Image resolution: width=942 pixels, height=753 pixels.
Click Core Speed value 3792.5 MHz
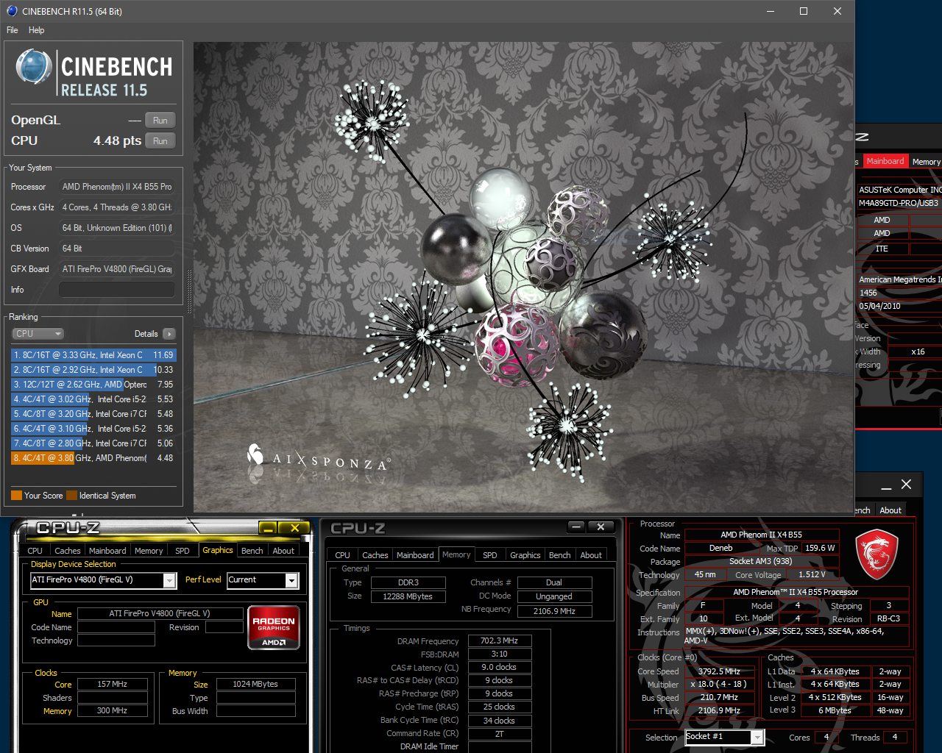click(x=720, y=671)
